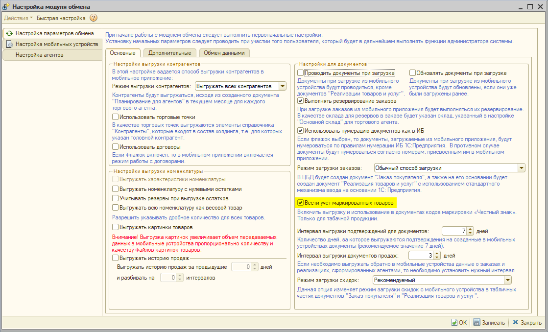Switch to the Основные tab
This screenshot has width=548, height=332.
point(122,53)
